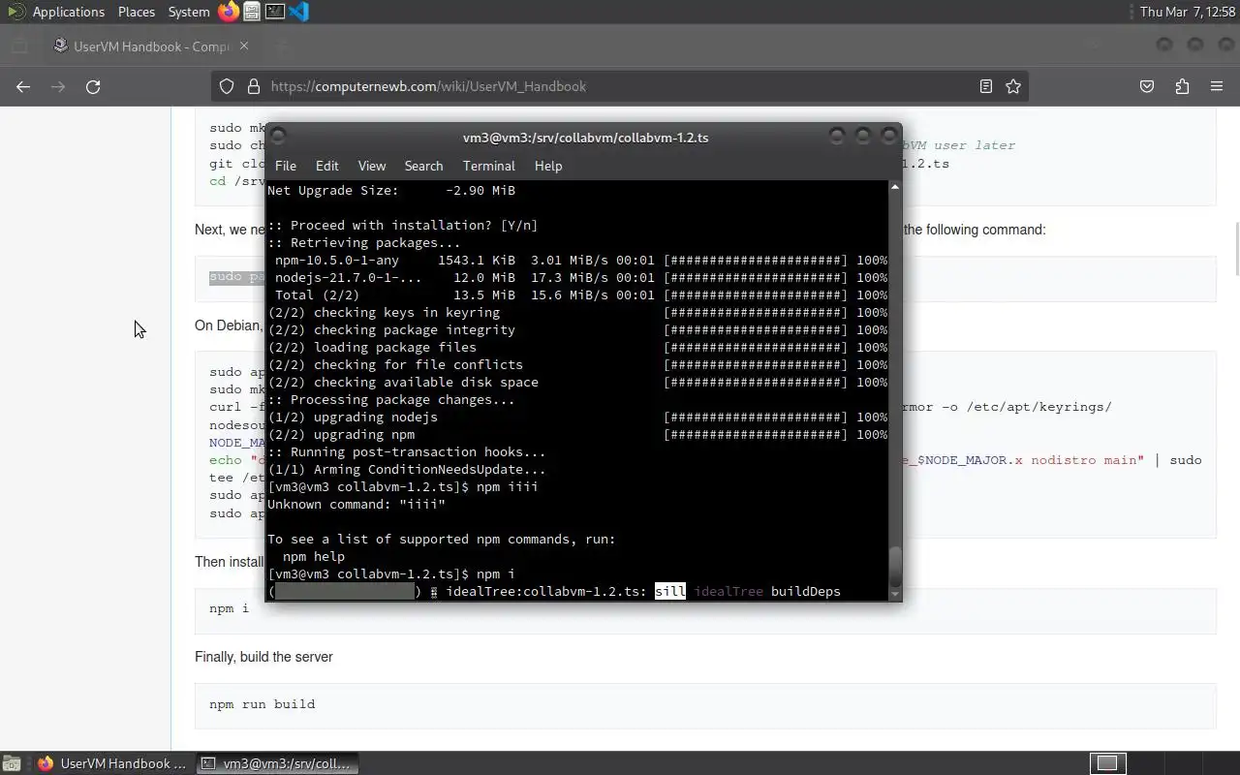
Task: Open Firefox hamburger application menu
Action: click(x=1217, y=86)
